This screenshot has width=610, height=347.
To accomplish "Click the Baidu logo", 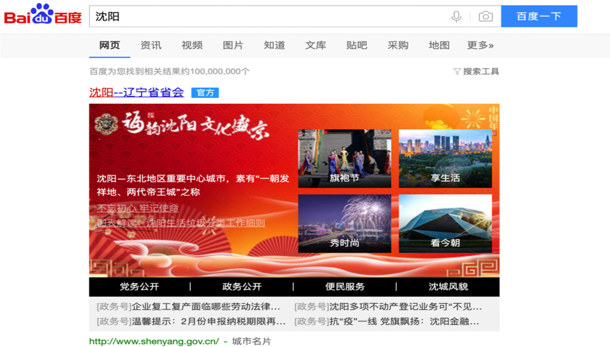I will pos(43,15).
